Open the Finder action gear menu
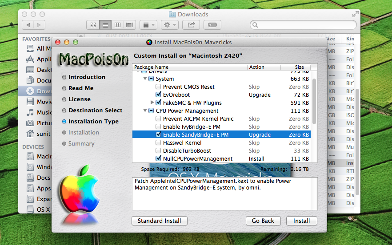 point(170,25)
